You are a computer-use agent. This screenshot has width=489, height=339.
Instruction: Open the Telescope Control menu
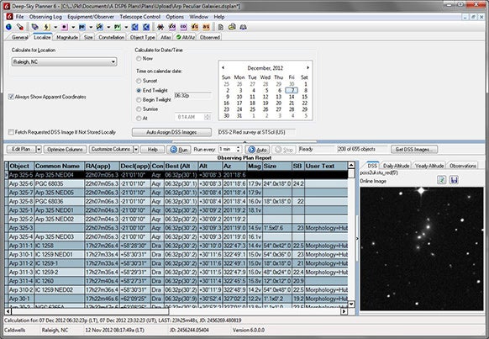tap(140, 17)
